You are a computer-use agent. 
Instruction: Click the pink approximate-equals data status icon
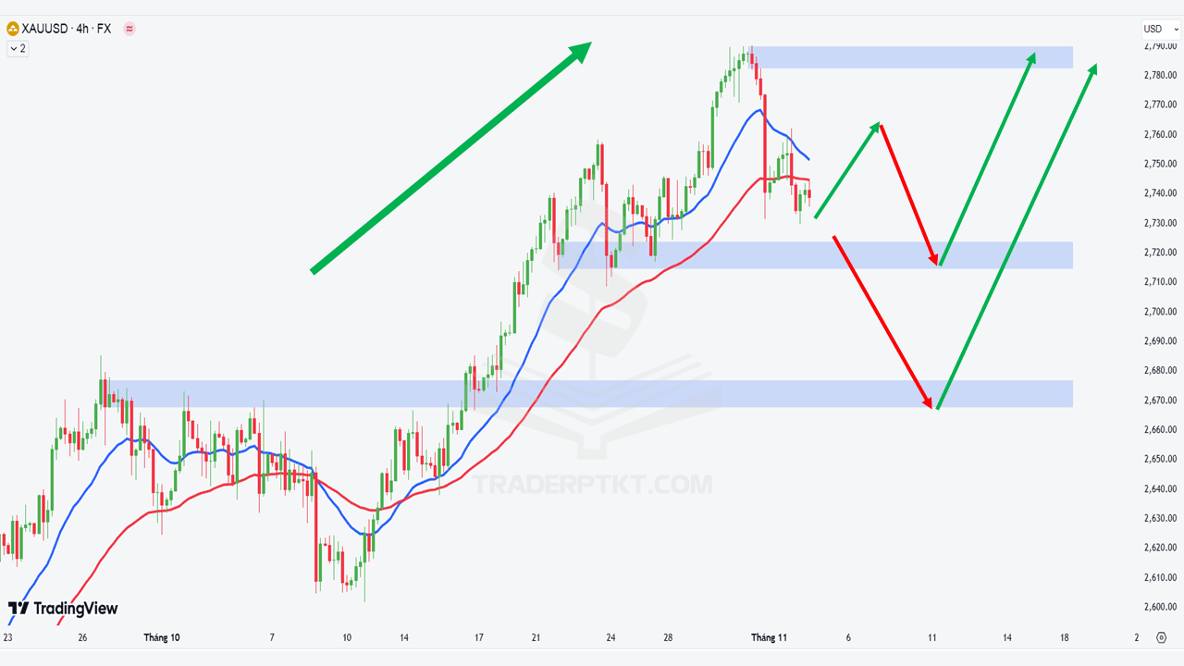pos(129,29)
